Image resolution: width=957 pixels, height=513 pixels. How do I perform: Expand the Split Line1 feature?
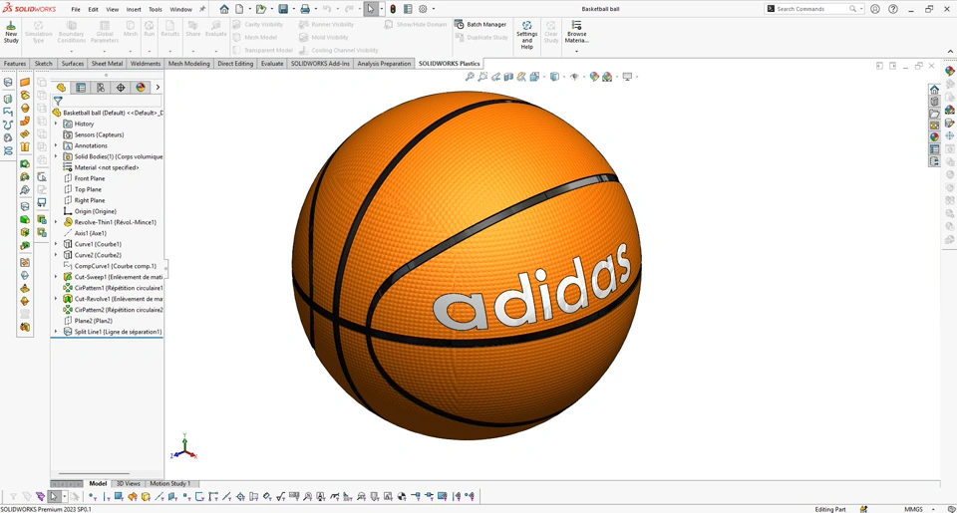tap(56, 332)
